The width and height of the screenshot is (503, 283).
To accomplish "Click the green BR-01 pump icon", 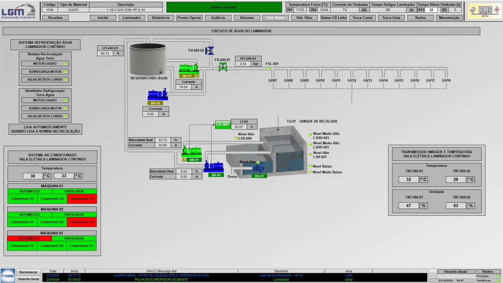I will pos(192,151).
